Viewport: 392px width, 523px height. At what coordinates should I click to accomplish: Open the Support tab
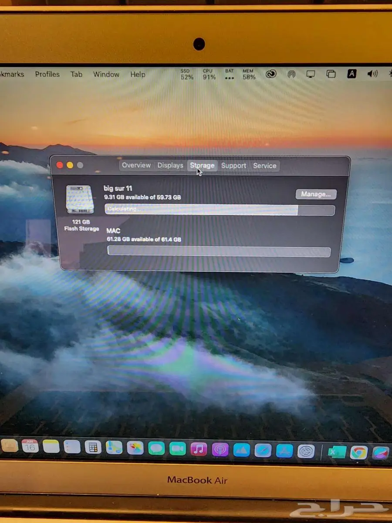pyautogui.click(x=233, y=166)
